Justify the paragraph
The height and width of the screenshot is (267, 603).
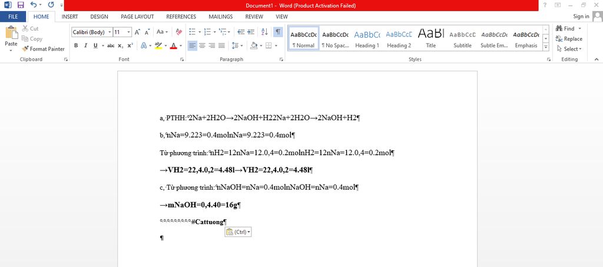click(x=221, y=46)
